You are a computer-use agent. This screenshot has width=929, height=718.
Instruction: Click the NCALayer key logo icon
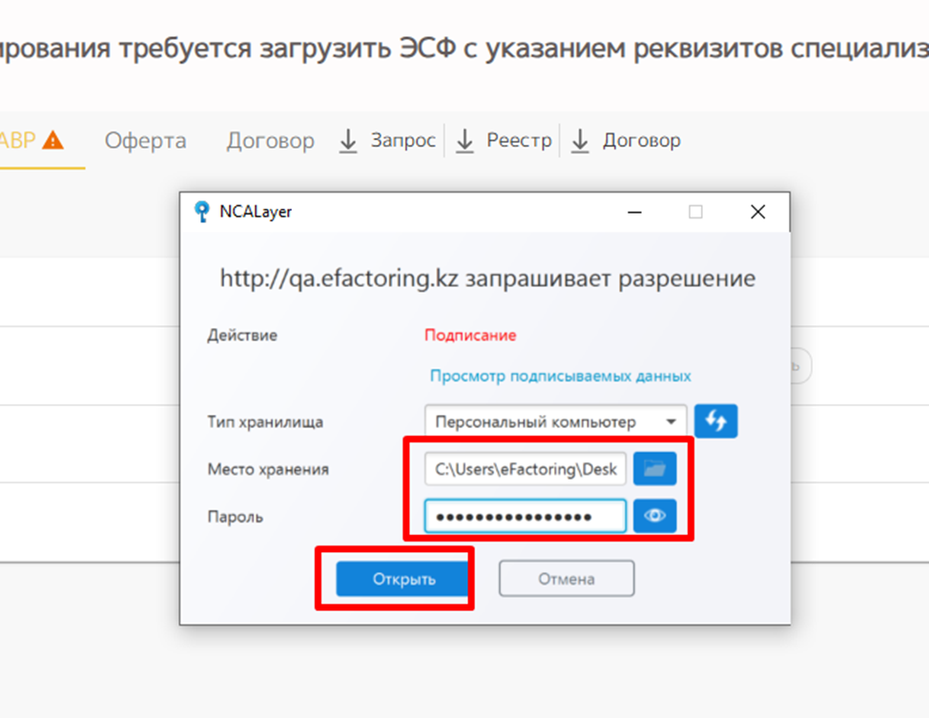point(202,212)
